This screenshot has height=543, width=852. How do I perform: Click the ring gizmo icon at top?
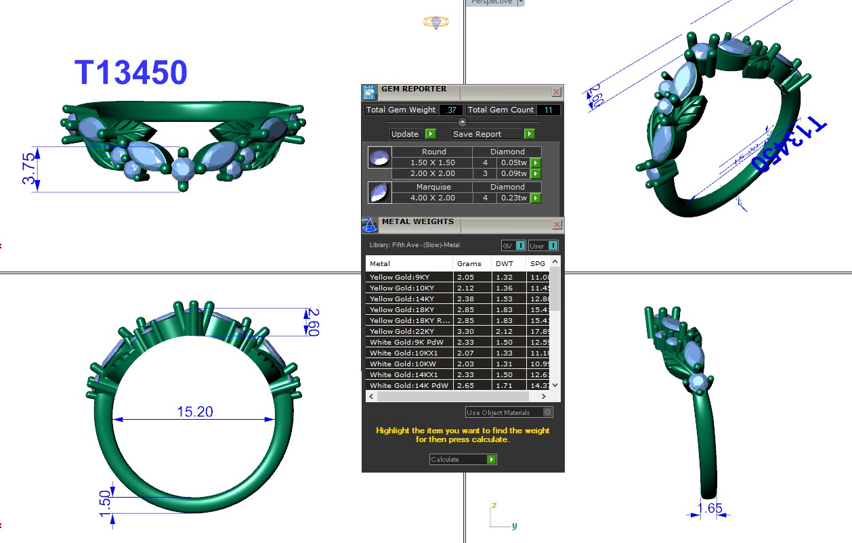(x=435, y=22)
